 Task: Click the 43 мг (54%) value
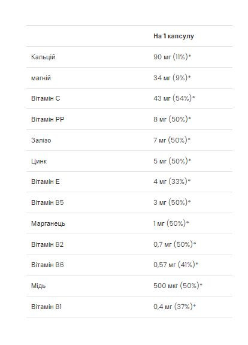coord(174,98)
